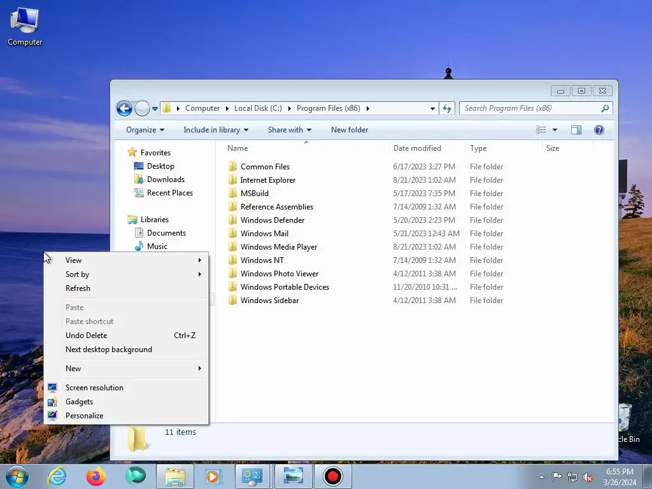Toggle the preview pane icon

(x=576, y=130)
